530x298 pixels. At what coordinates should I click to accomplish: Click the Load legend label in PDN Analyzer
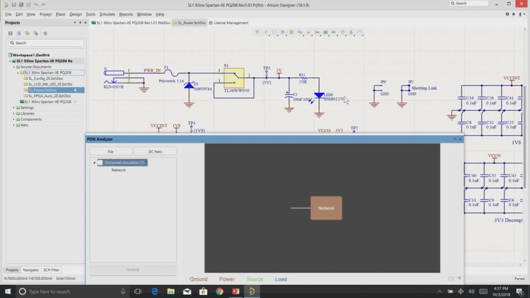click(x=281, y=279)
